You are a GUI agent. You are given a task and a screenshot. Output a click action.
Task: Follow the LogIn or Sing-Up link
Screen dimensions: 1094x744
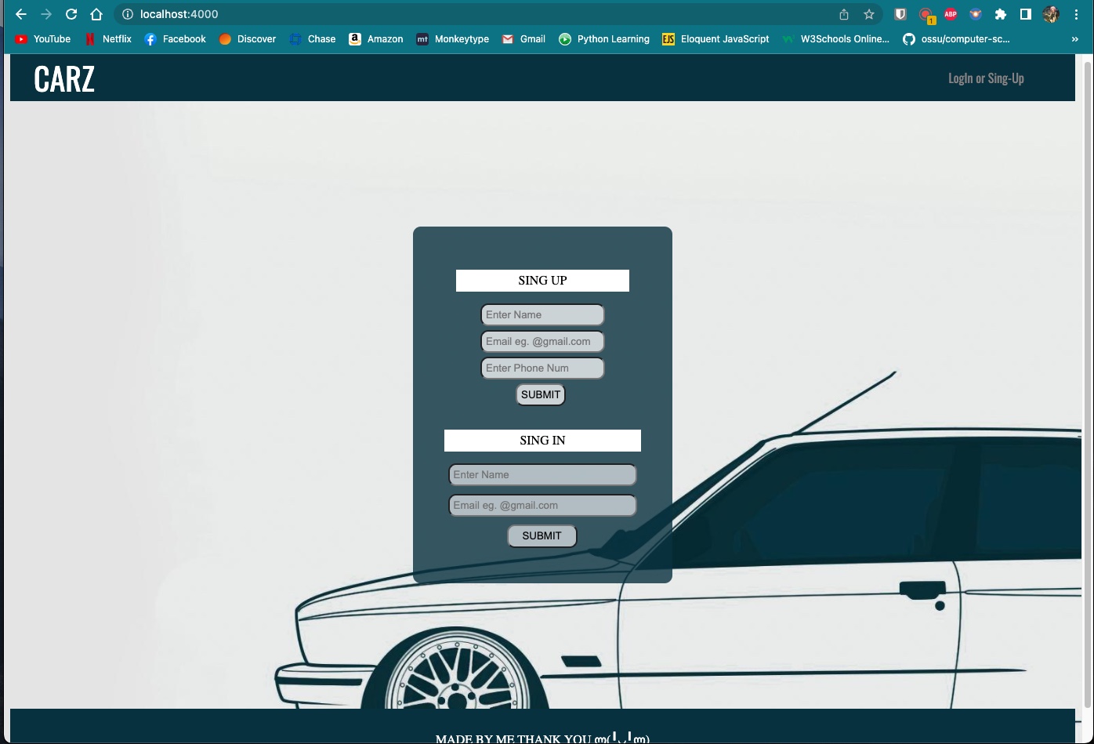(x=986, y=78)
